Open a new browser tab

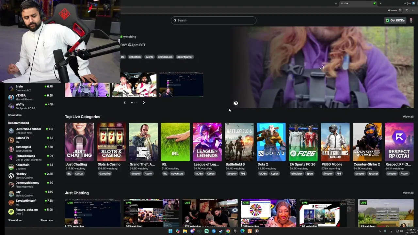click(336, 3)
